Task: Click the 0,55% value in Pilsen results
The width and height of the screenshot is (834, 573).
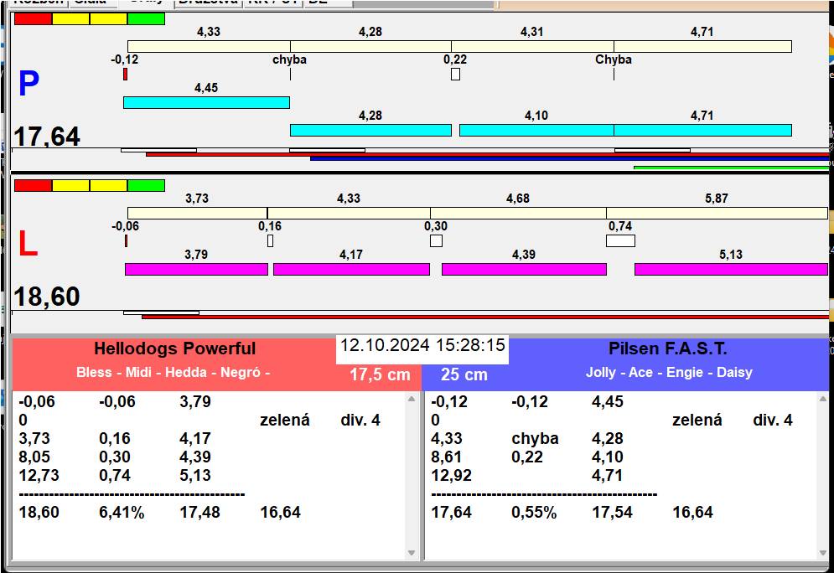Action: pos(534,513)
